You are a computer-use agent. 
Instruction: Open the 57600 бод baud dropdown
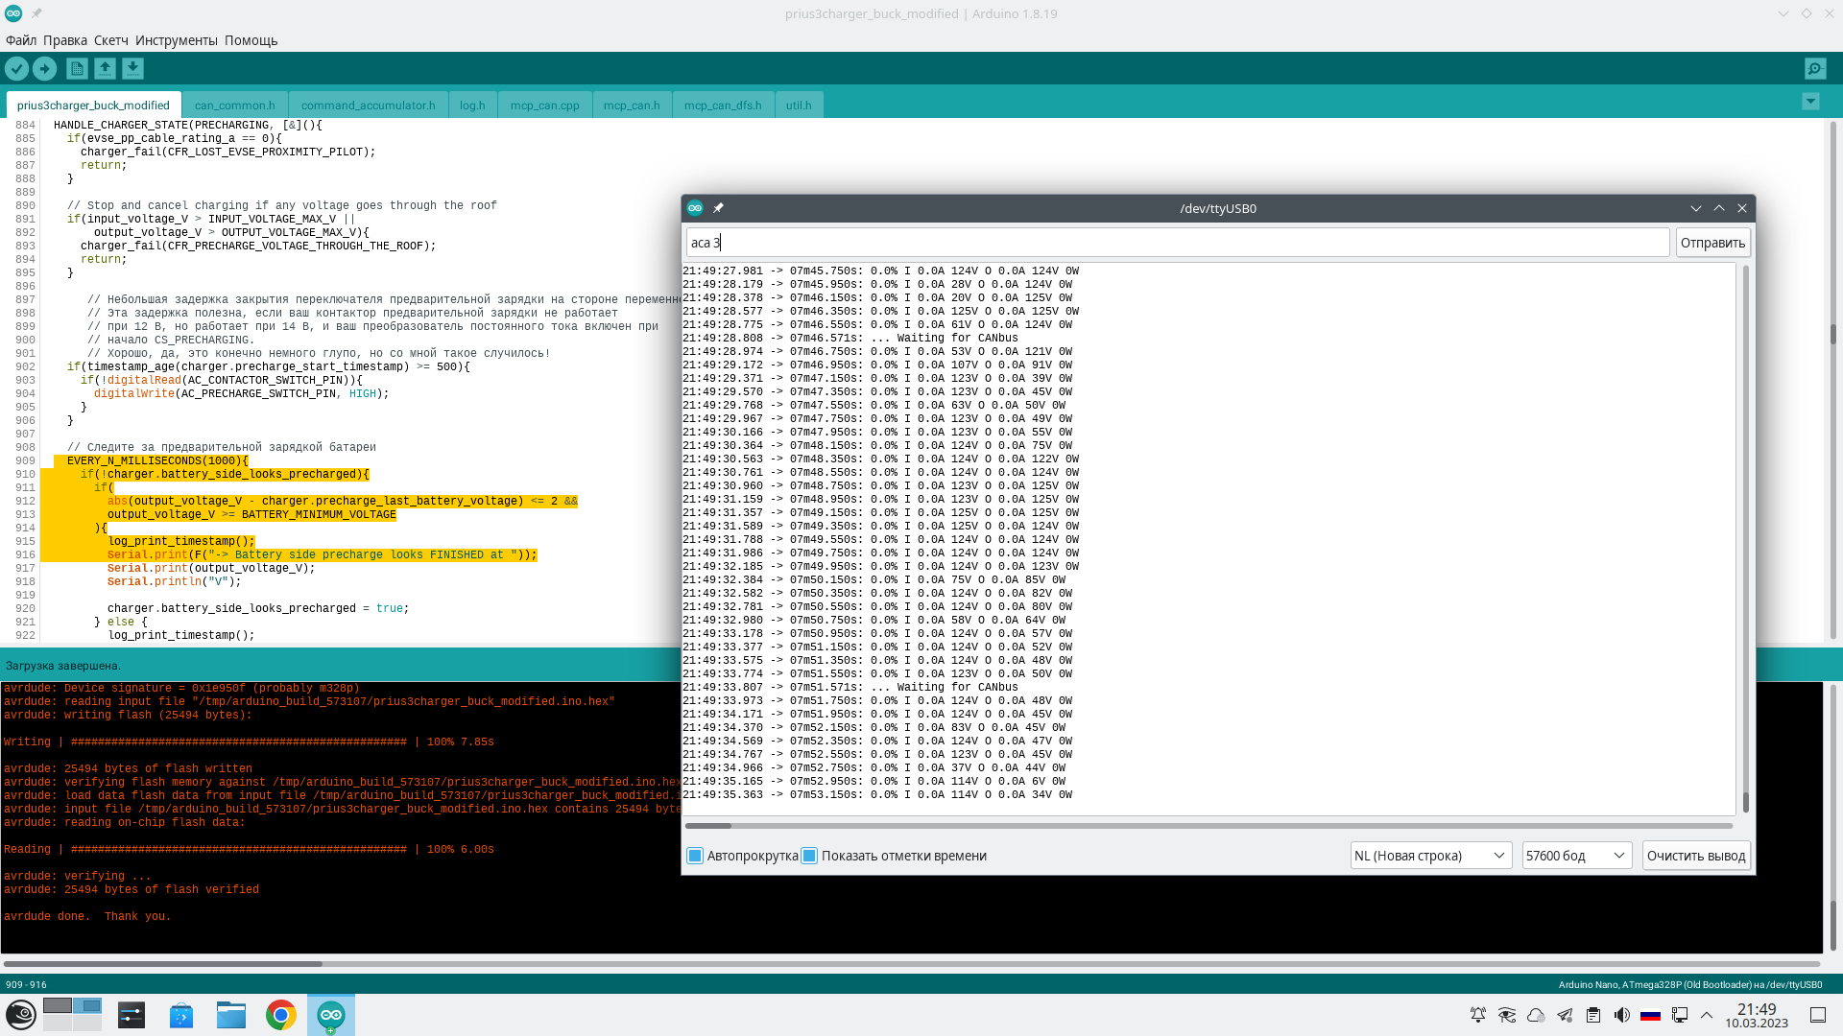click(x=1576, y=856)
